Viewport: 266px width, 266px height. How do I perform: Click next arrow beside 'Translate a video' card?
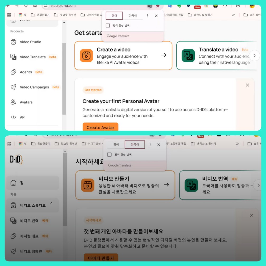point(254,56)
